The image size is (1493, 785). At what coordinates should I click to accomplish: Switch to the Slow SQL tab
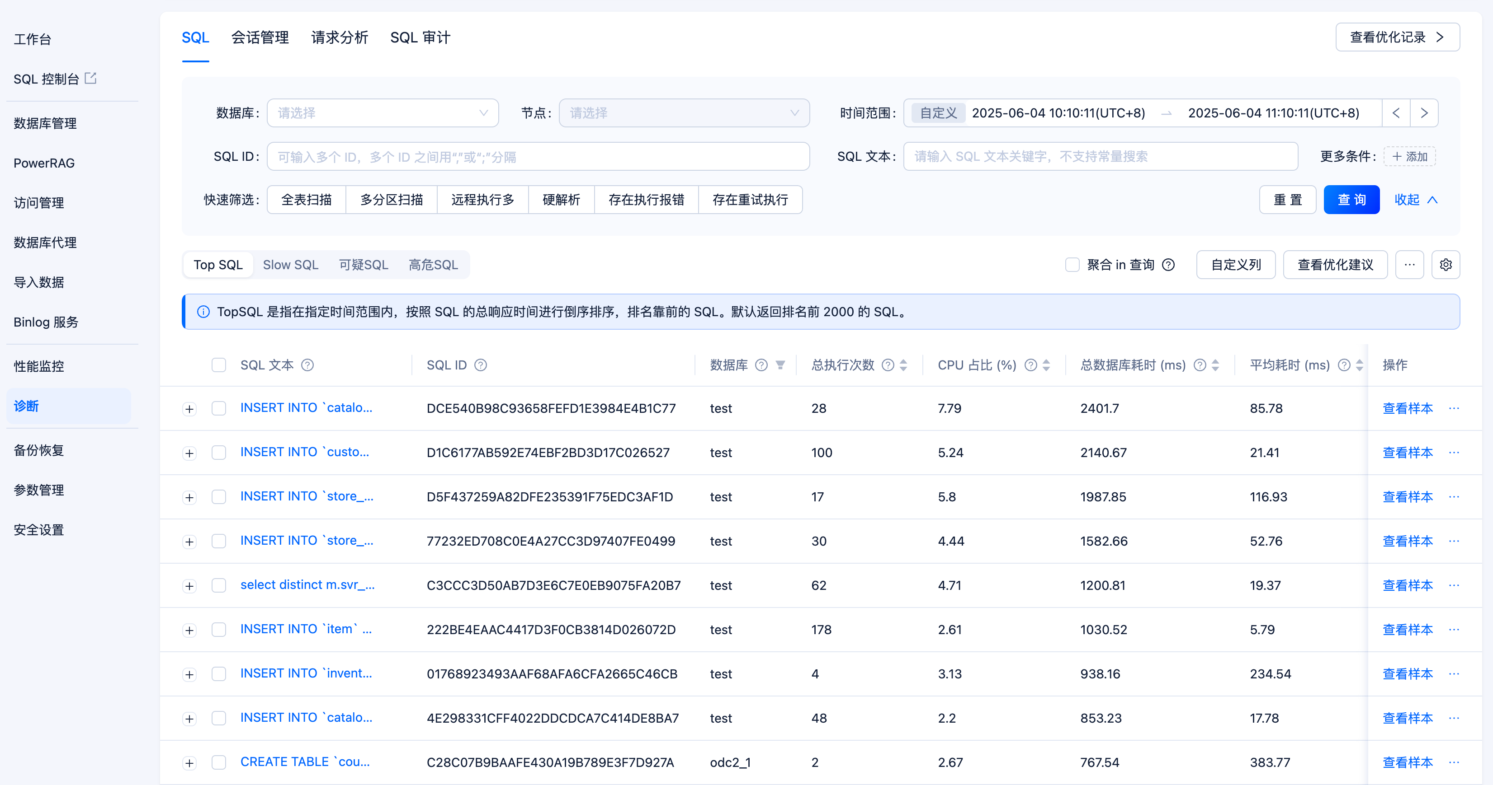[x=290, y=265]
